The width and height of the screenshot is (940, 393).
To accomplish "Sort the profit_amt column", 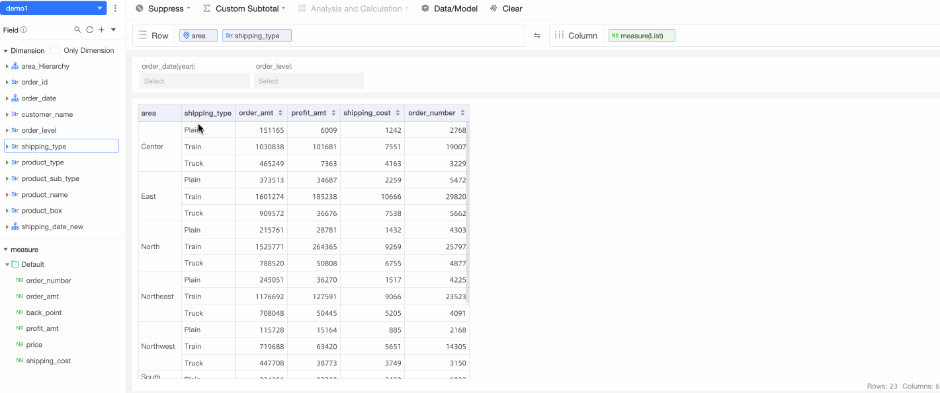I will point(333,113).
